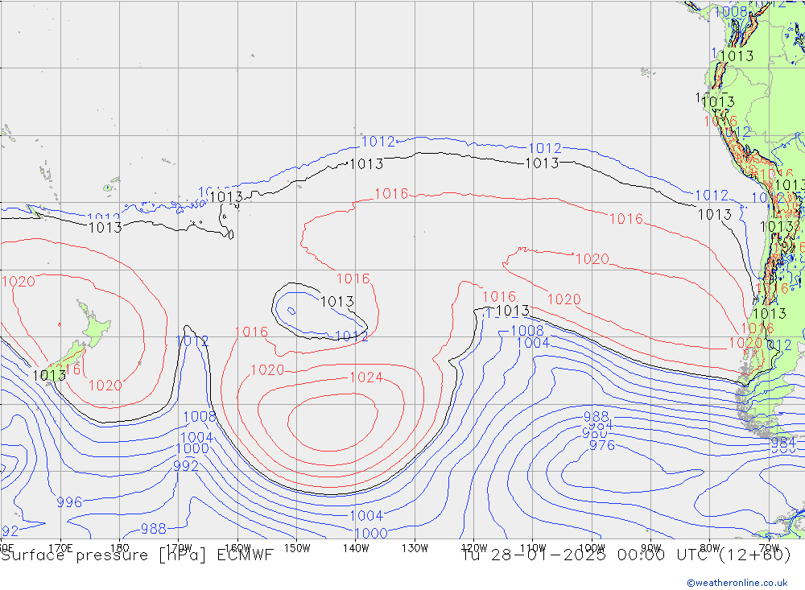The height and width of the screenshot is (590, 805).
Task: Click the 1024 high-pressure contour label
Action: point(366,378)
